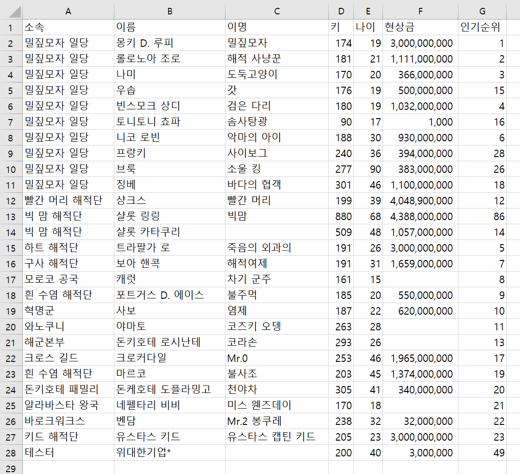Select cell 소울 킹
The image size is (520, 474).
click(x=277, y=169)
